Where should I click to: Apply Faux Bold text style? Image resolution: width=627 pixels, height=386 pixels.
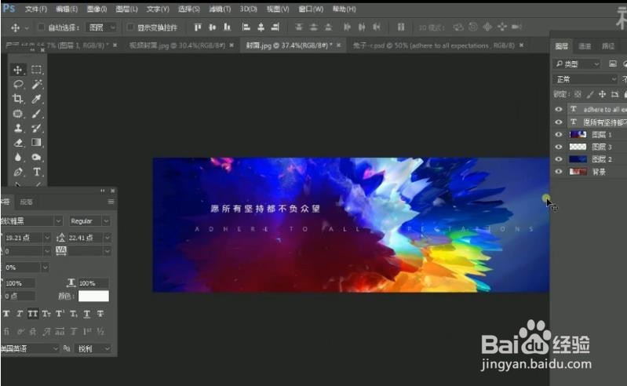click(x=6, y=314)
